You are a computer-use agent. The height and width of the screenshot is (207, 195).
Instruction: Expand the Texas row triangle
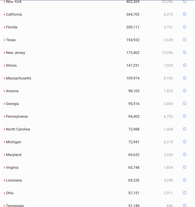click(x=5, y=40)
